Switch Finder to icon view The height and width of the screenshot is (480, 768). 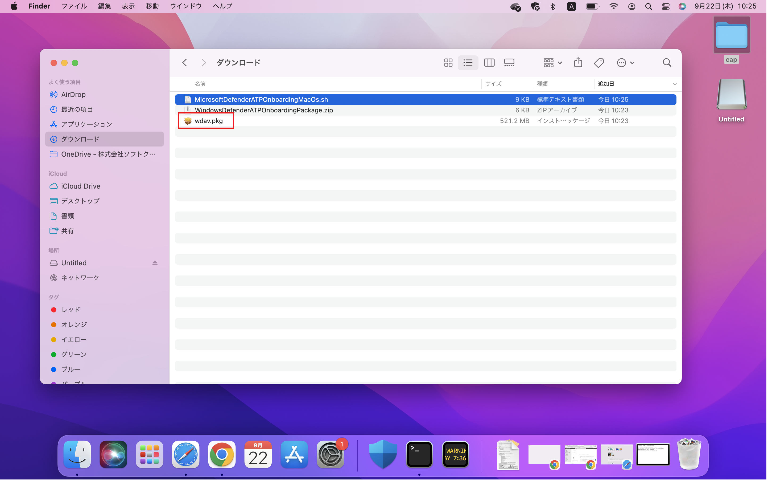(x=449, y=63)
